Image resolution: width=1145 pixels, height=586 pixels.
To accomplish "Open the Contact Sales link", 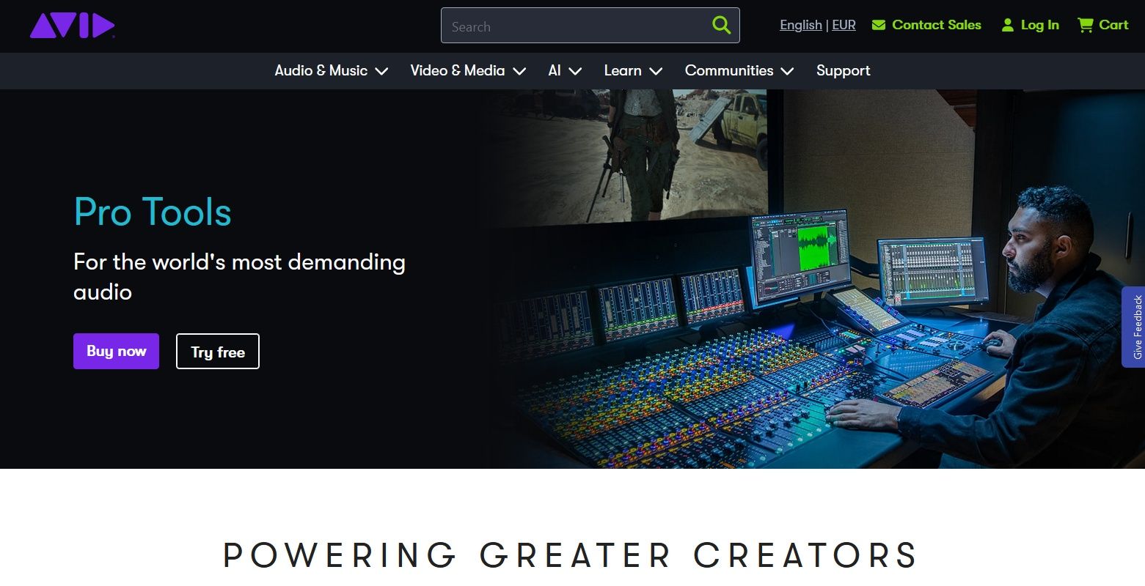I will click(x=936, y=25).
